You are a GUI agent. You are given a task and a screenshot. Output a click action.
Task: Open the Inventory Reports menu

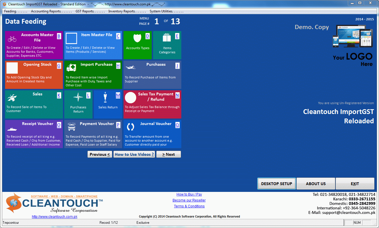127,11
